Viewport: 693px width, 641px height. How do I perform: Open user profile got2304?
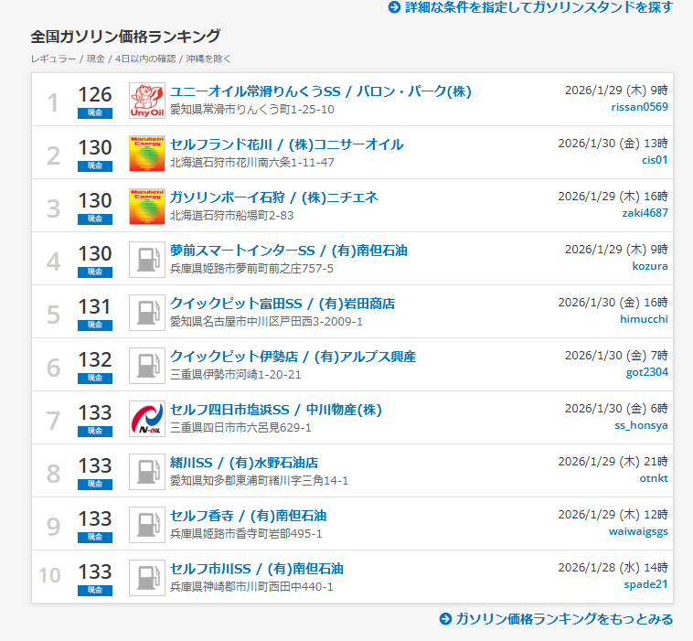click(x=647, y=372)
